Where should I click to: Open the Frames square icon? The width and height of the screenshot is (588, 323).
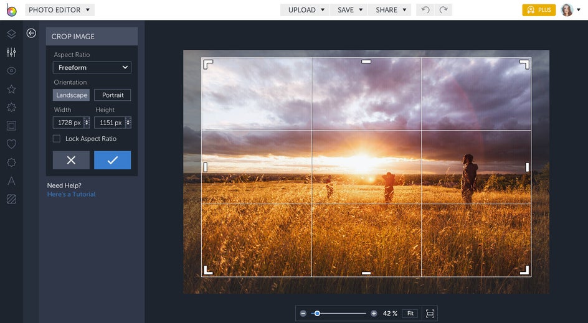[x=11, y=126]
